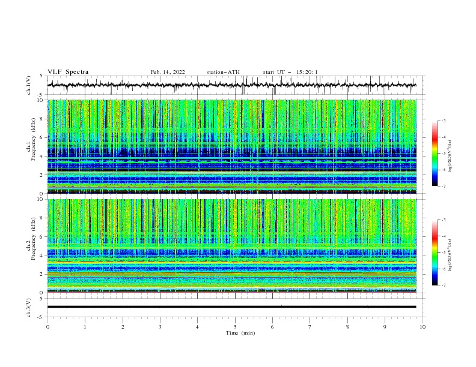Select the "start UT = 15:20:1" label
The width and height of the screenshot is (476, 367).
click(x=290, y=72)
